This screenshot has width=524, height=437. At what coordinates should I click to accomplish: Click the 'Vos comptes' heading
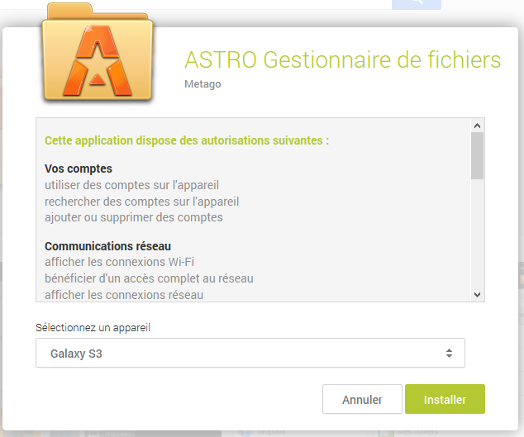click(x=79, y=169)
